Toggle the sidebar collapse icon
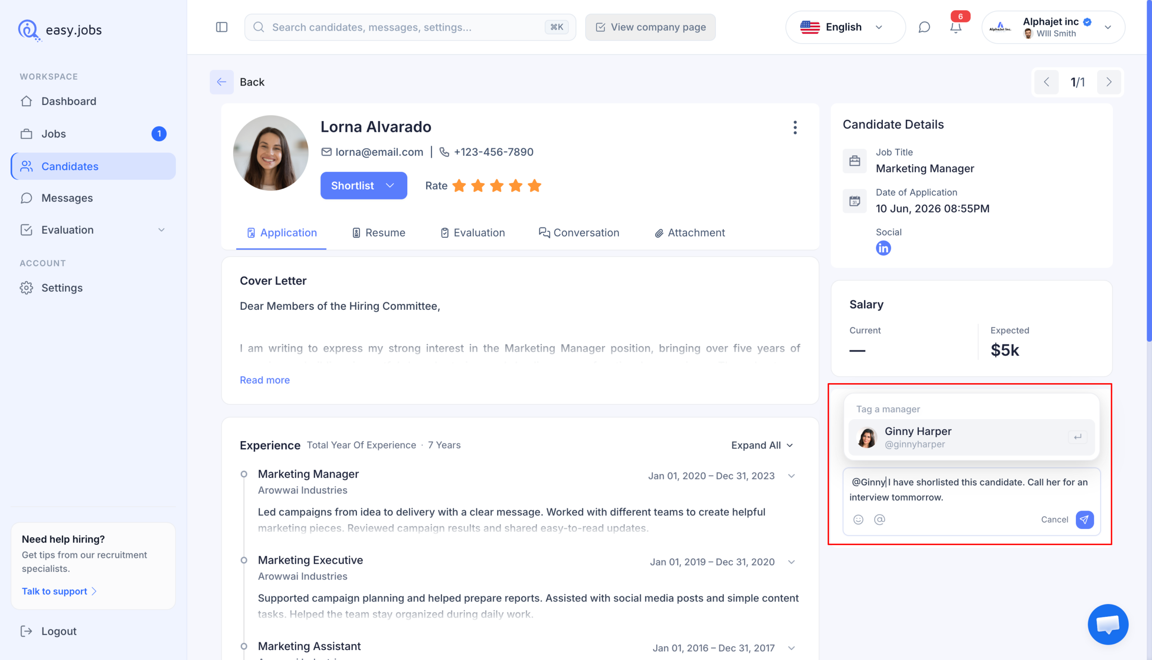Image resolution: width=1152 pixels, height=660 pixels. click(x=221, y=27)
